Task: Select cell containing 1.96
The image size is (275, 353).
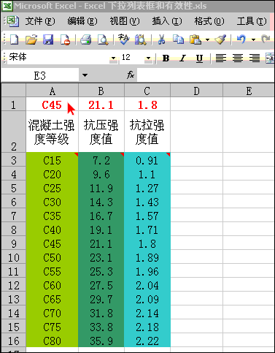Action: click(x=147, y=271)
